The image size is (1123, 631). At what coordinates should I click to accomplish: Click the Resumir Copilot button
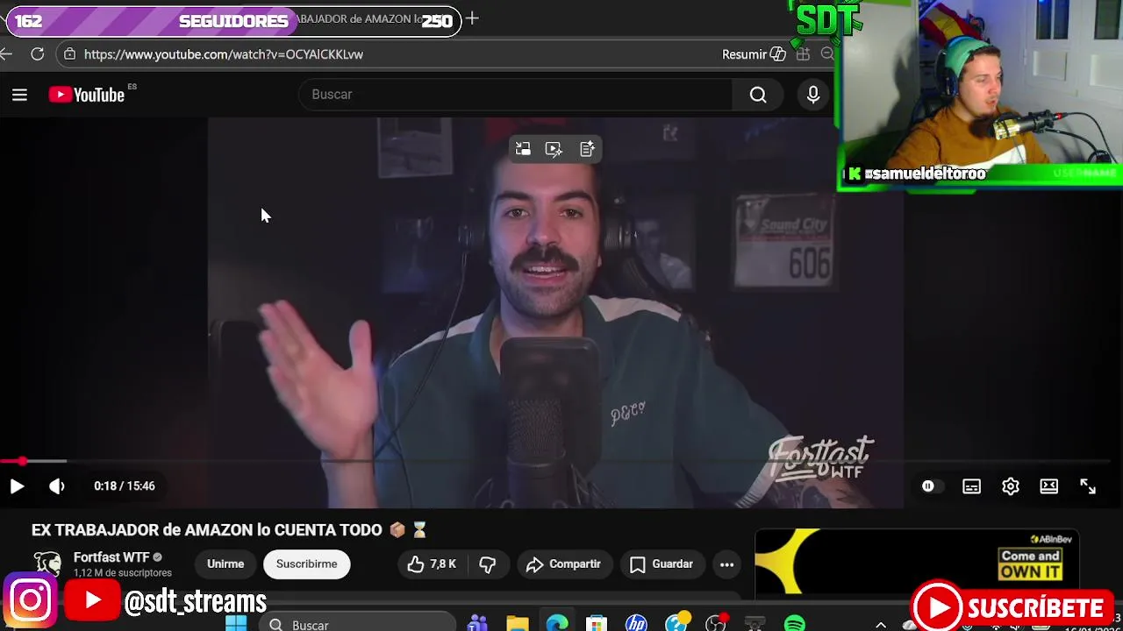pos(754,54)
